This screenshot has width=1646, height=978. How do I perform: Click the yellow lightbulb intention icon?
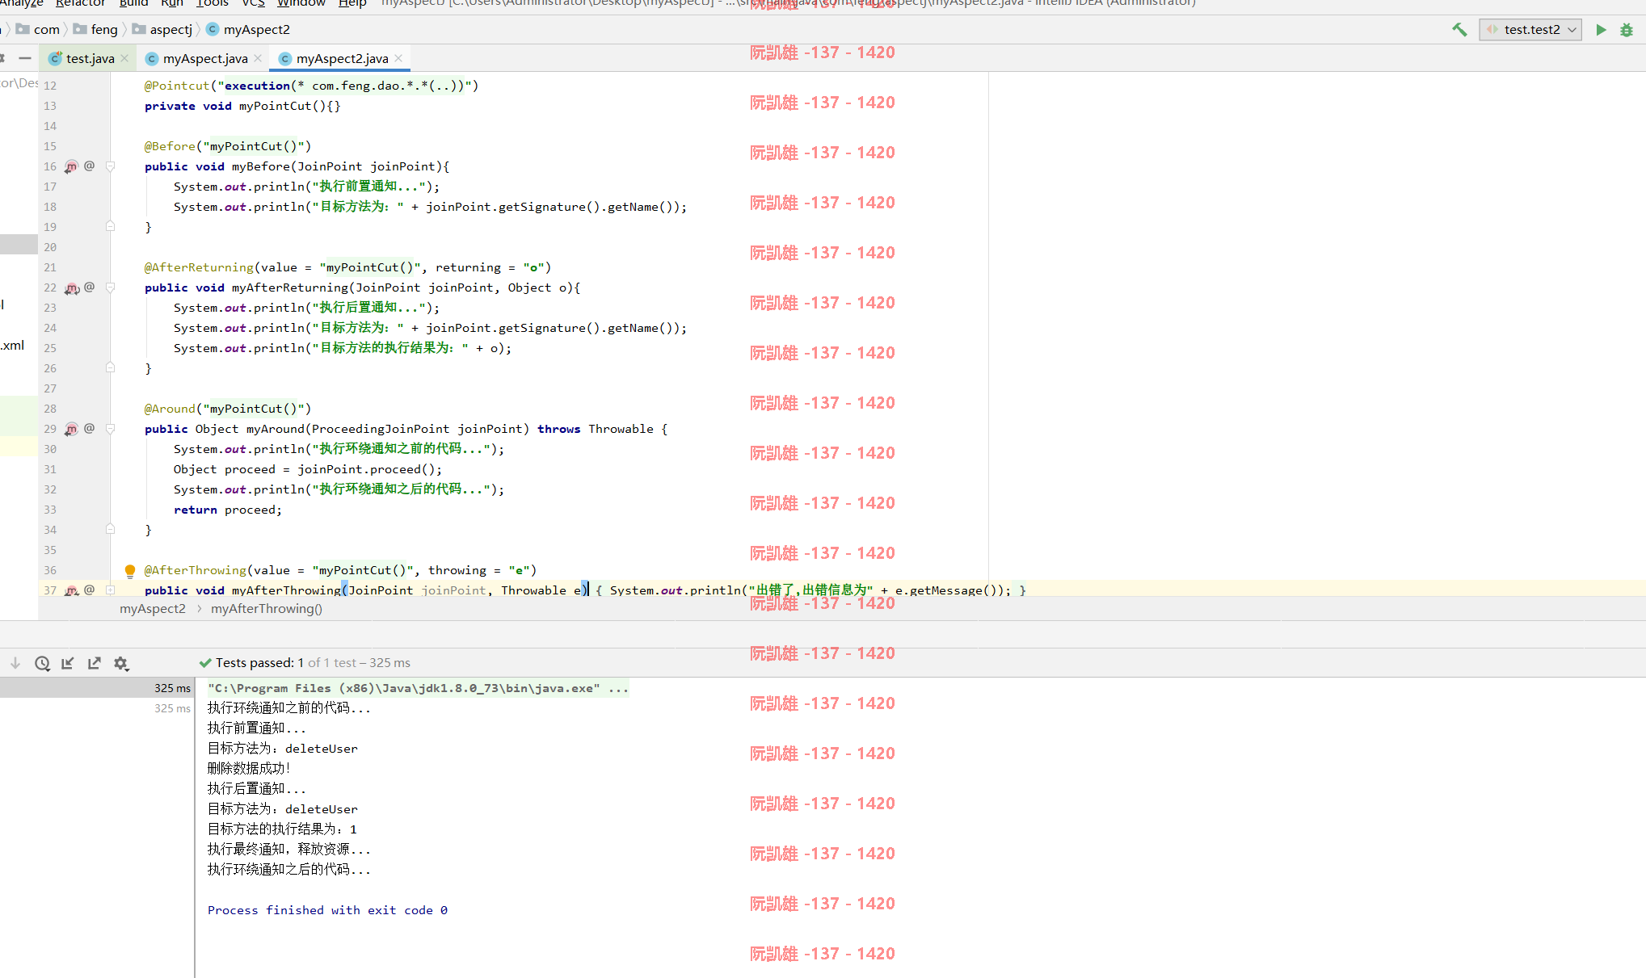tap(130, 571)
